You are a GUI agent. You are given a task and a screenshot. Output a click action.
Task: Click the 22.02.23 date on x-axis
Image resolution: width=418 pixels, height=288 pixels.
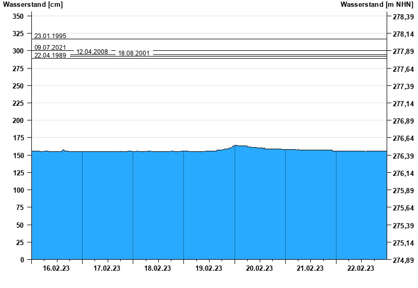coord(361,269)
